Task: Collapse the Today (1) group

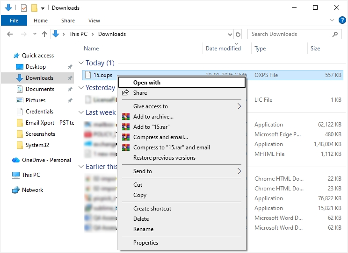Action: 81,63
